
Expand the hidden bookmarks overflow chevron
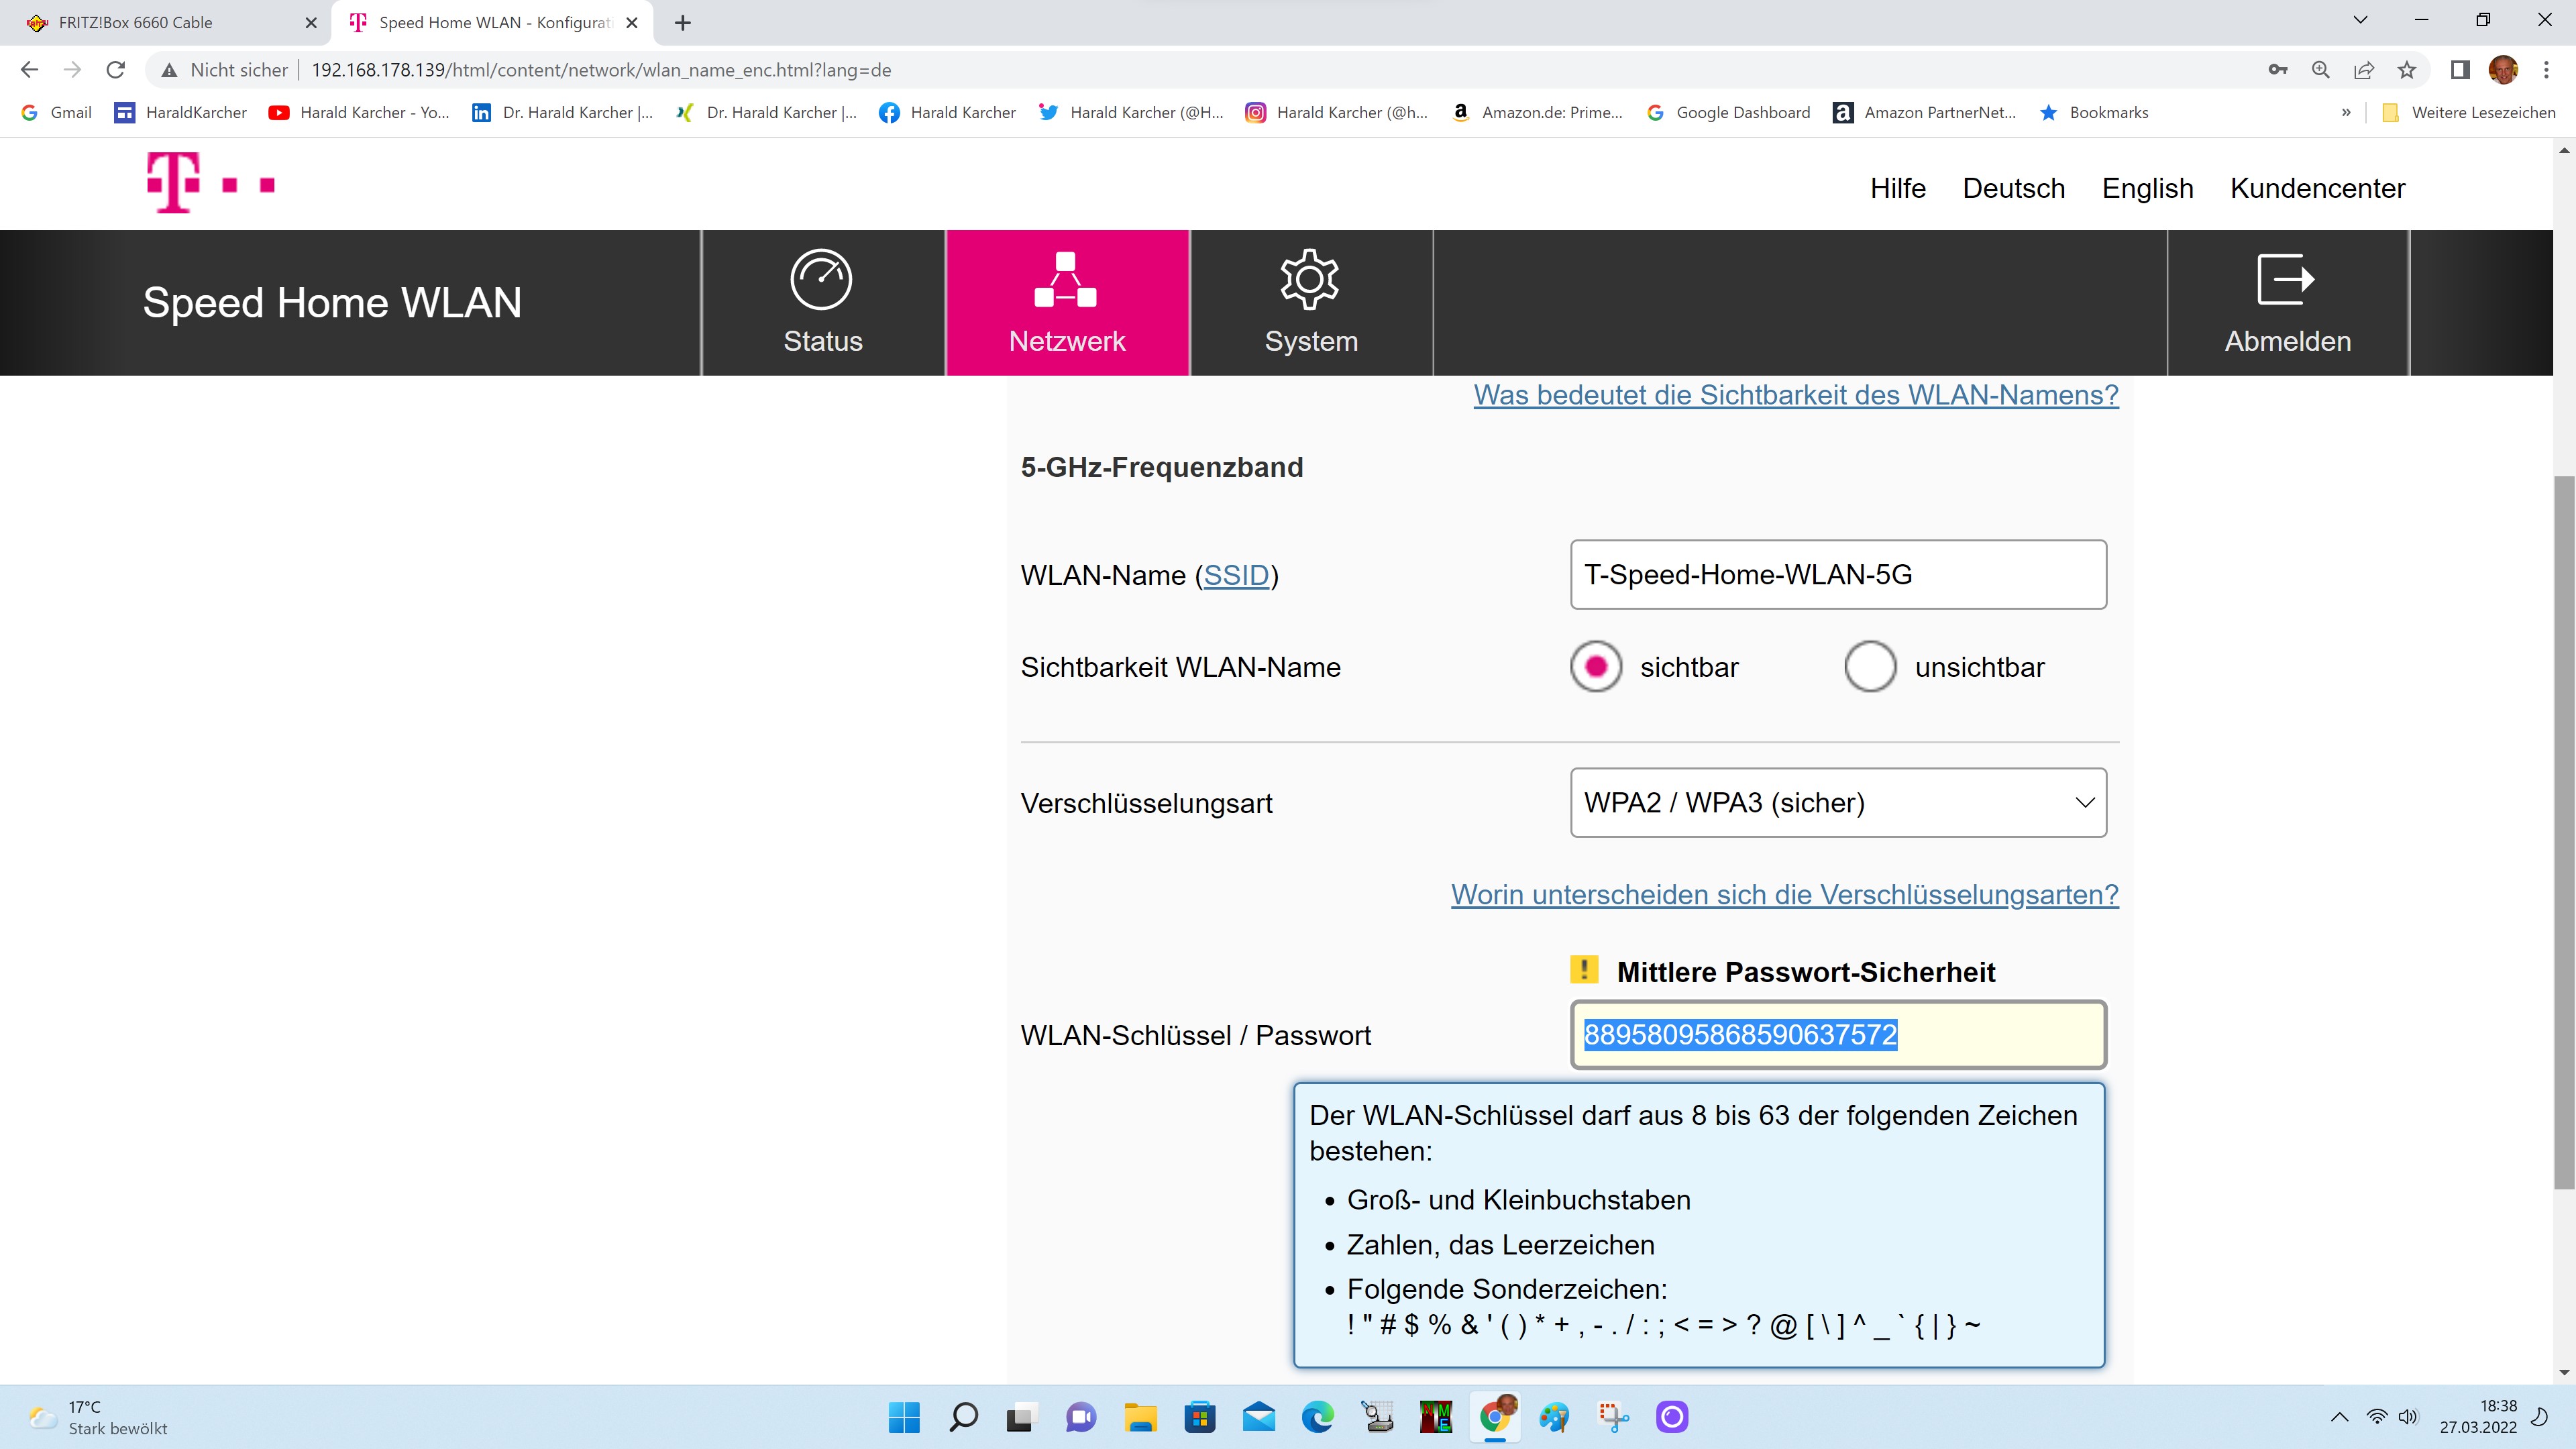(x=2346, y=112)
